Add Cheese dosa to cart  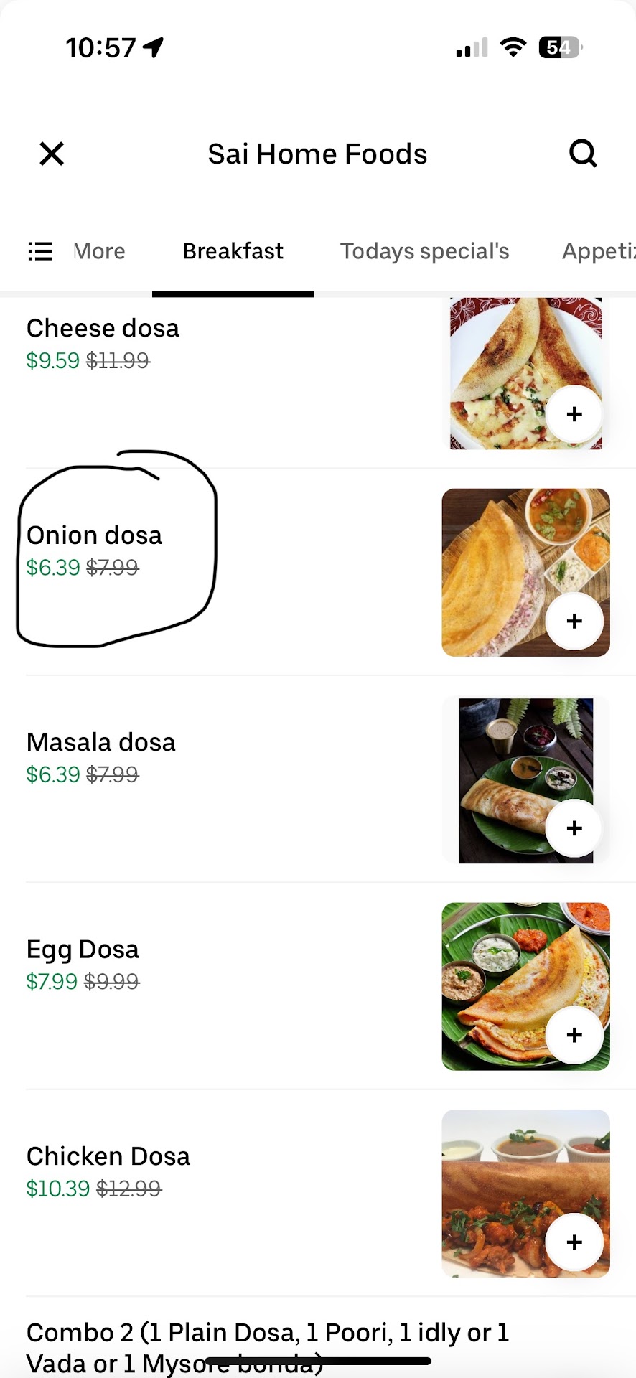point(574,414)
